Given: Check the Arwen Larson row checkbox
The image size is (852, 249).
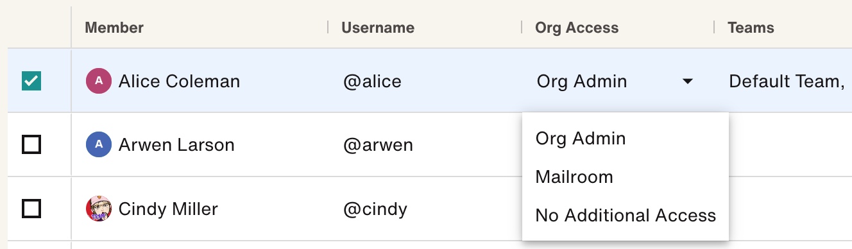Looking at the screenshot, I should pos(31,145).
